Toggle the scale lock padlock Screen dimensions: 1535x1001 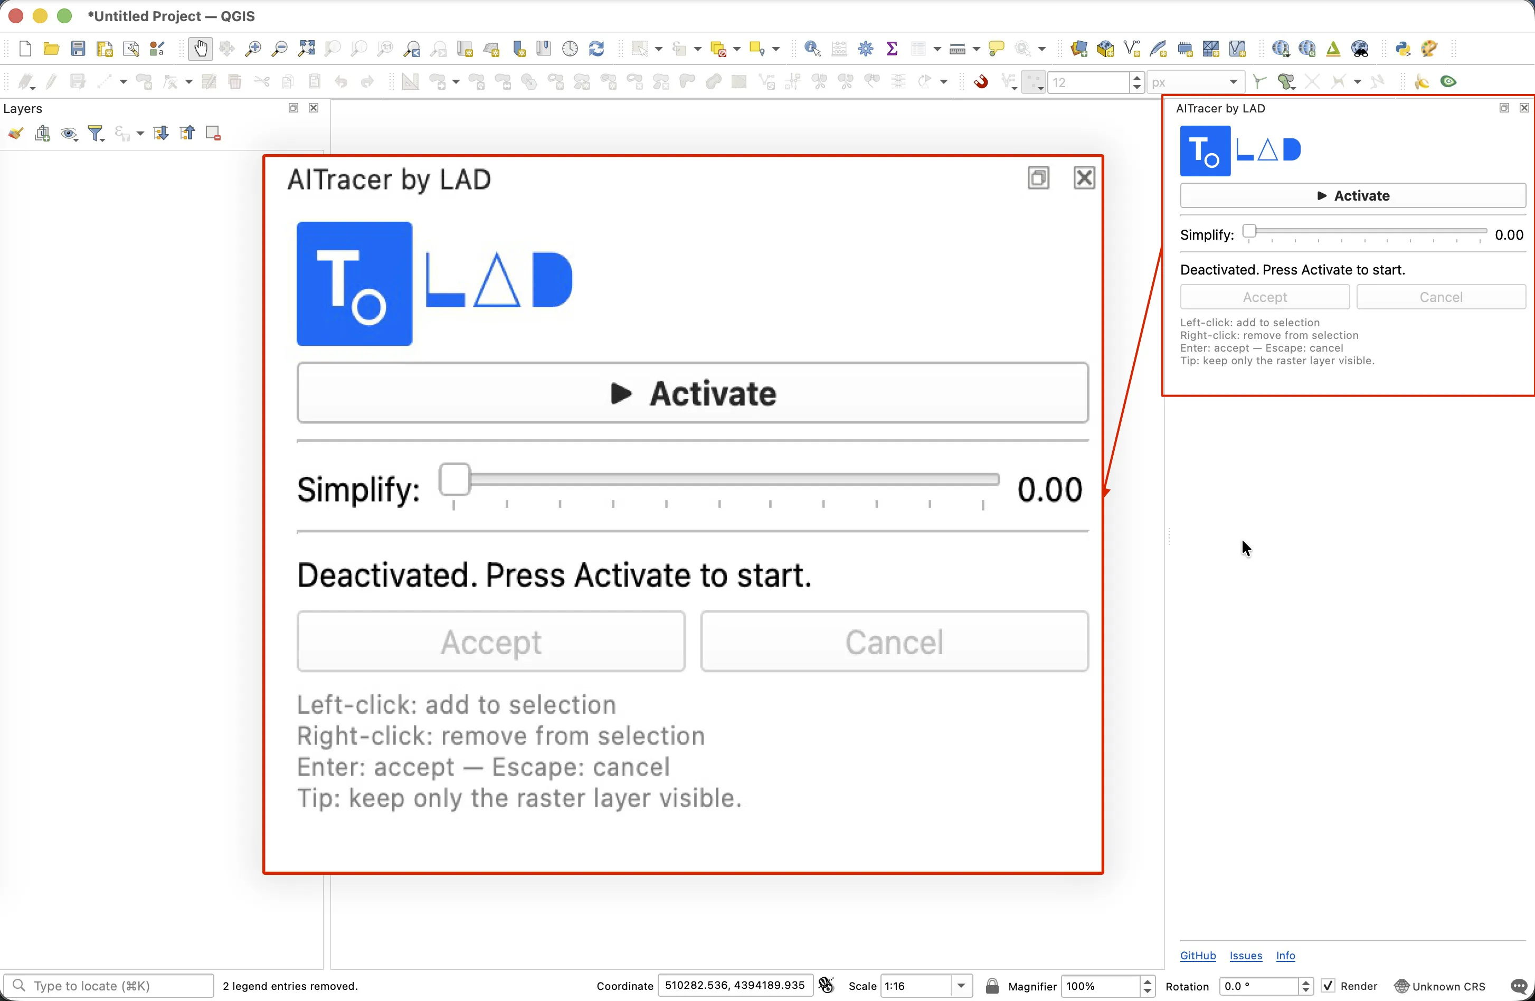click(992, 986)
